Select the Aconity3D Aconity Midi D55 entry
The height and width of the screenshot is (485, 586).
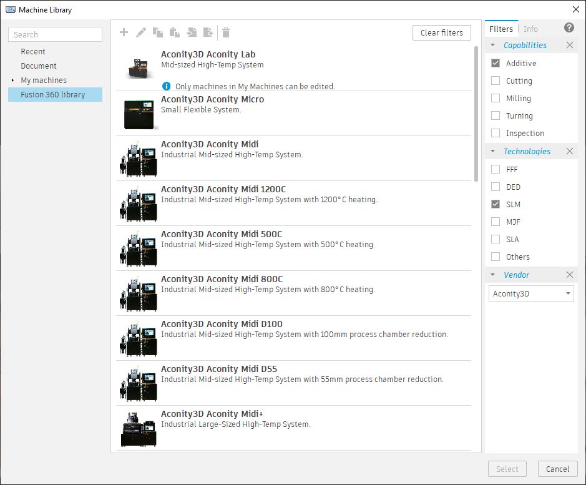tap(293, 383)
